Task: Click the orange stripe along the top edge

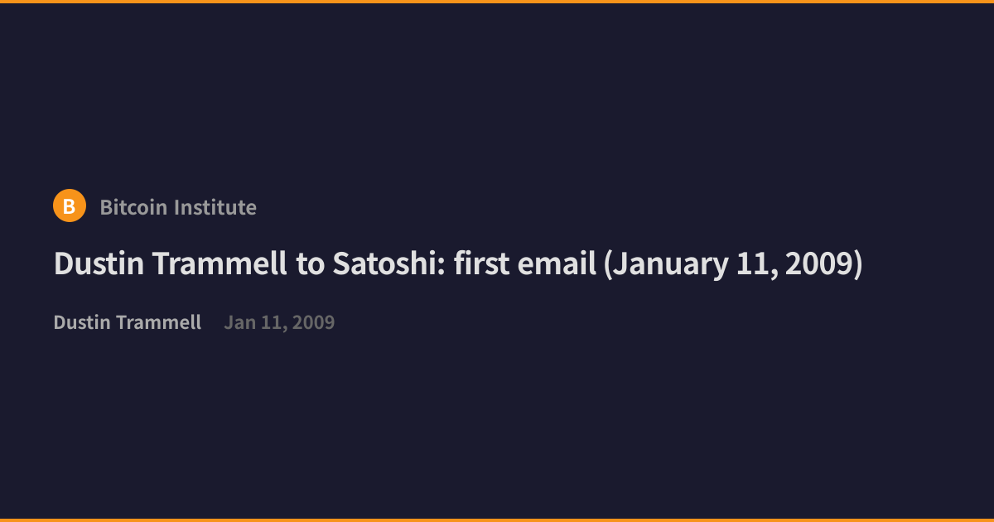Action: (x=497, y=2)
